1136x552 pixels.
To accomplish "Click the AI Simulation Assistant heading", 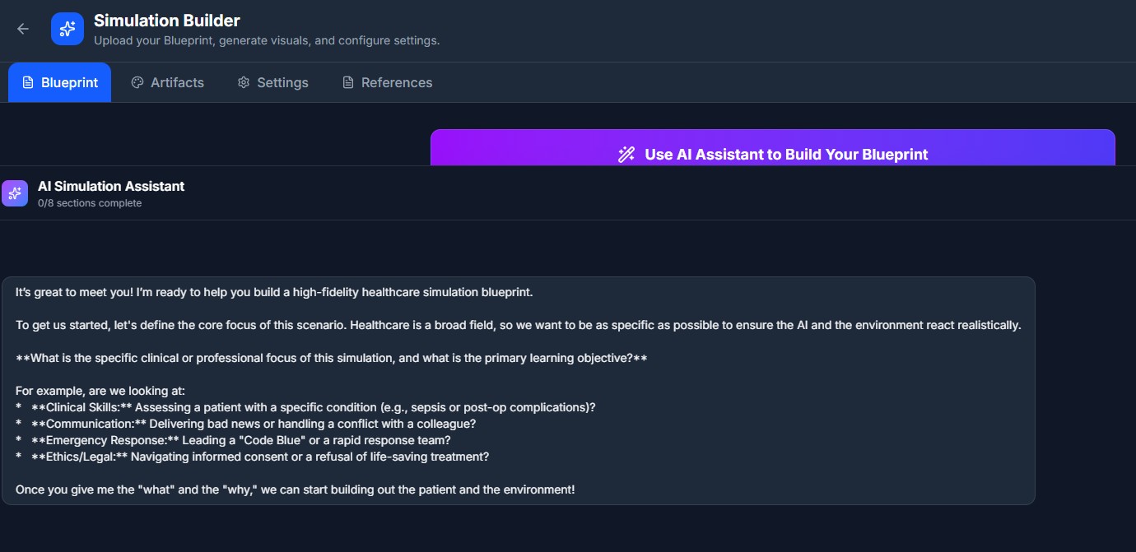I will 111,186.
